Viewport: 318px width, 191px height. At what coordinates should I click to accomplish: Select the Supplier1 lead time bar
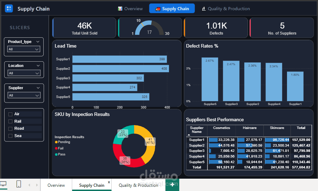click(120, 59)
